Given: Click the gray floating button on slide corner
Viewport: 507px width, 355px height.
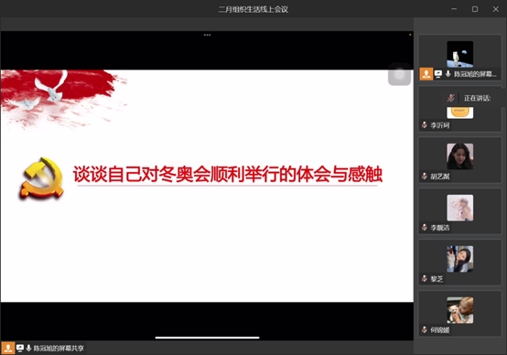Looking at the screenshot, I should coord(399,74).
